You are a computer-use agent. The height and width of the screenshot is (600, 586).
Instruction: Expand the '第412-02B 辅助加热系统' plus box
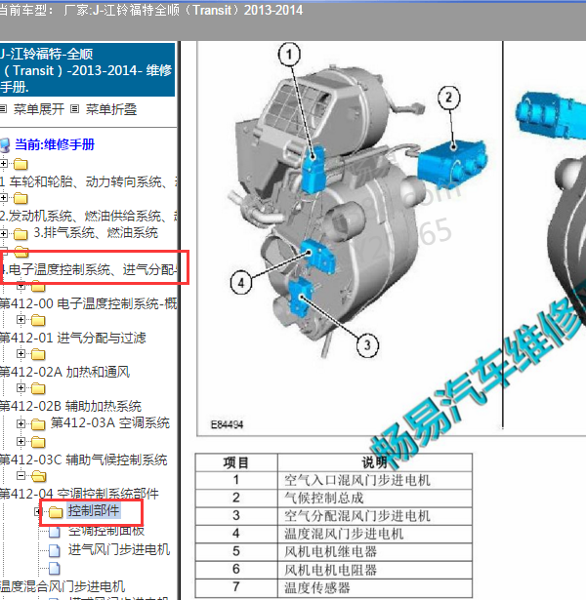pyautogui.click(x=21, y=387)
